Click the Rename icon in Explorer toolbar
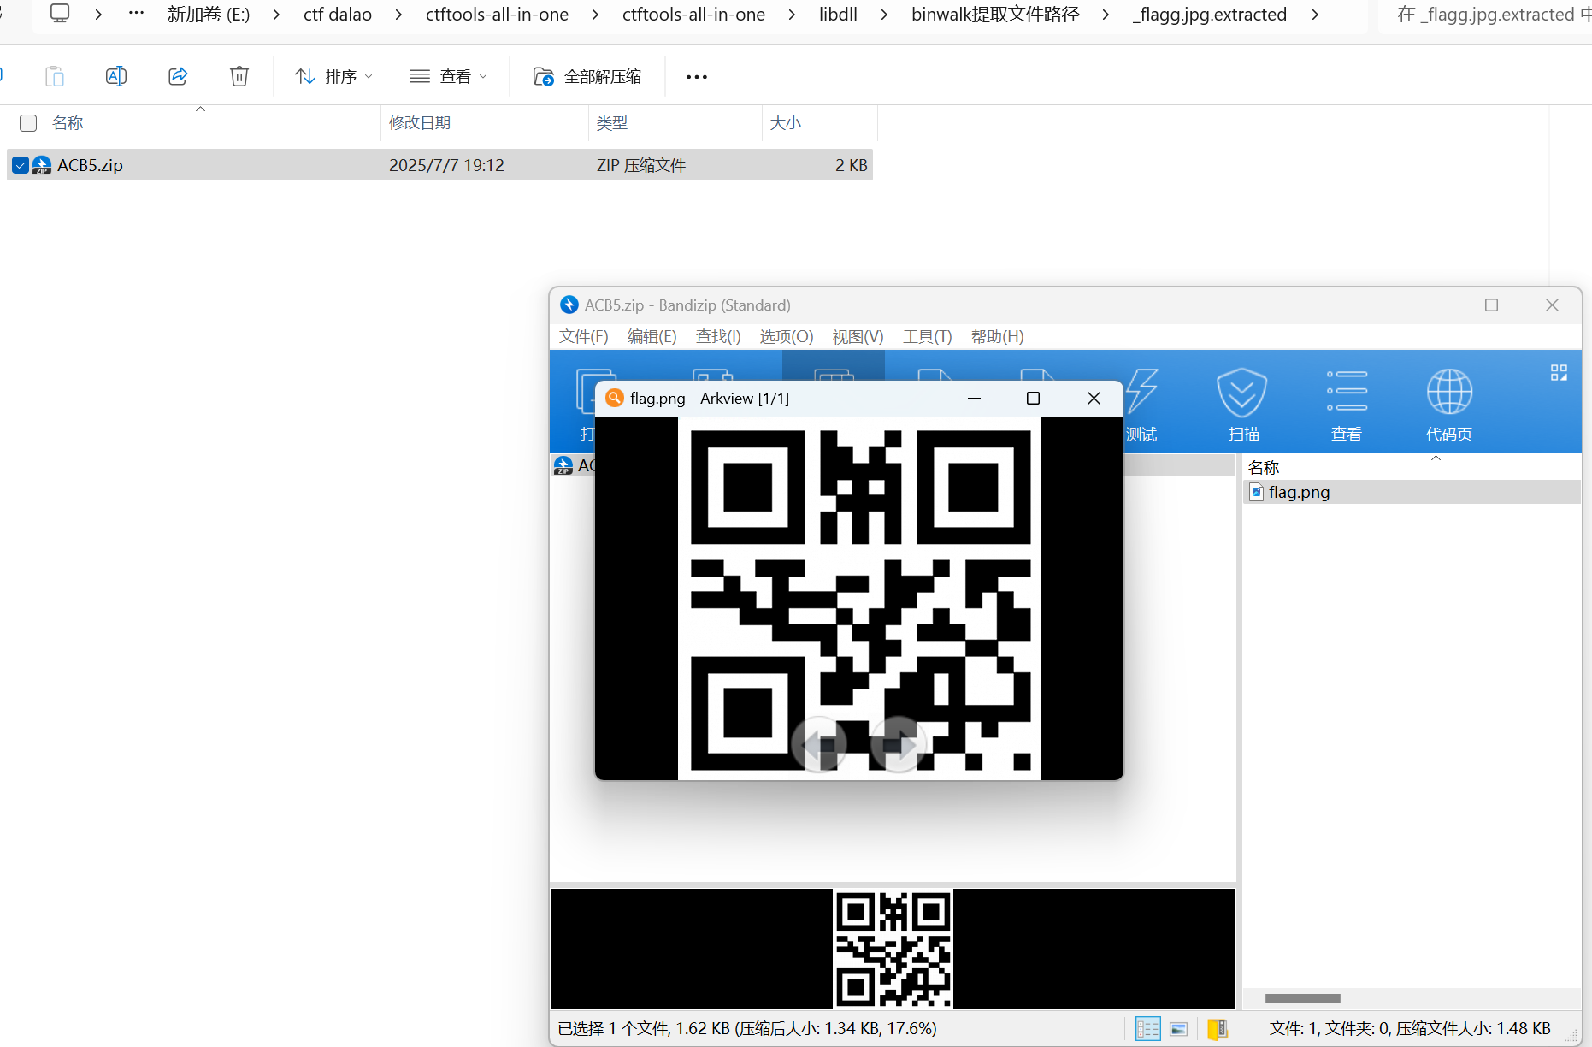This screenshot has height=1047, width=1592. [116, 76]
